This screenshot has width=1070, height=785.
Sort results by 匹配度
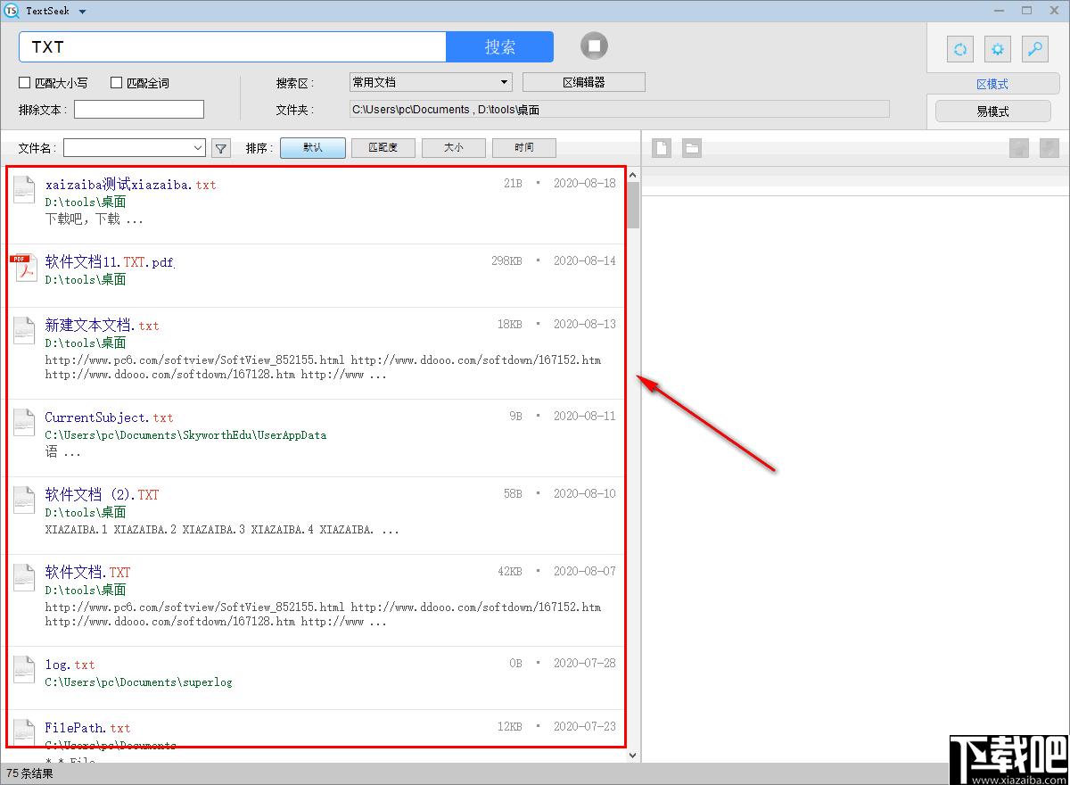click(x=383, y=148)
